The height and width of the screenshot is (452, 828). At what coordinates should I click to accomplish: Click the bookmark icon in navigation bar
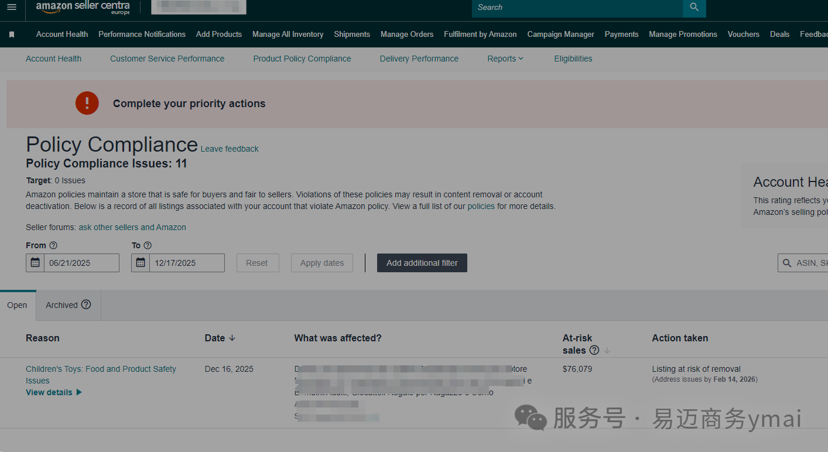(x=12, y=35)
